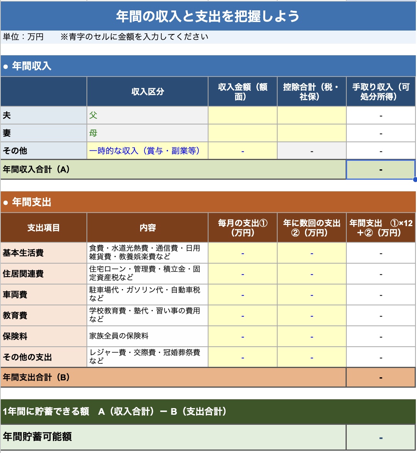Select the 父 income type cell
Screen dimensions: 417x453
[x=147, y=115]
